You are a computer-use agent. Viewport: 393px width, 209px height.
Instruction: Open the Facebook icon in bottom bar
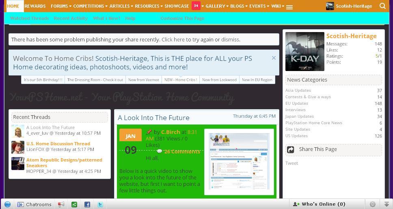pyautogui.click(x=87, y=205)
